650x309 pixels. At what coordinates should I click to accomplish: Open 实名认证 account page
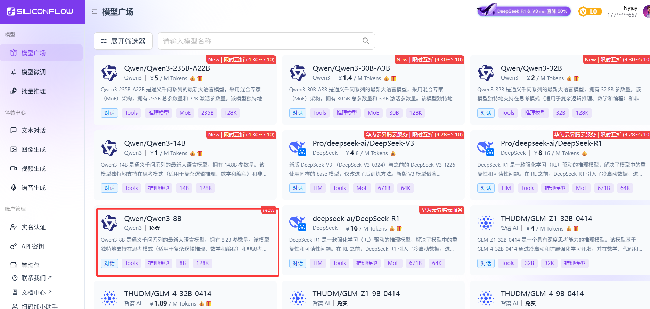[x=41, y=227]
